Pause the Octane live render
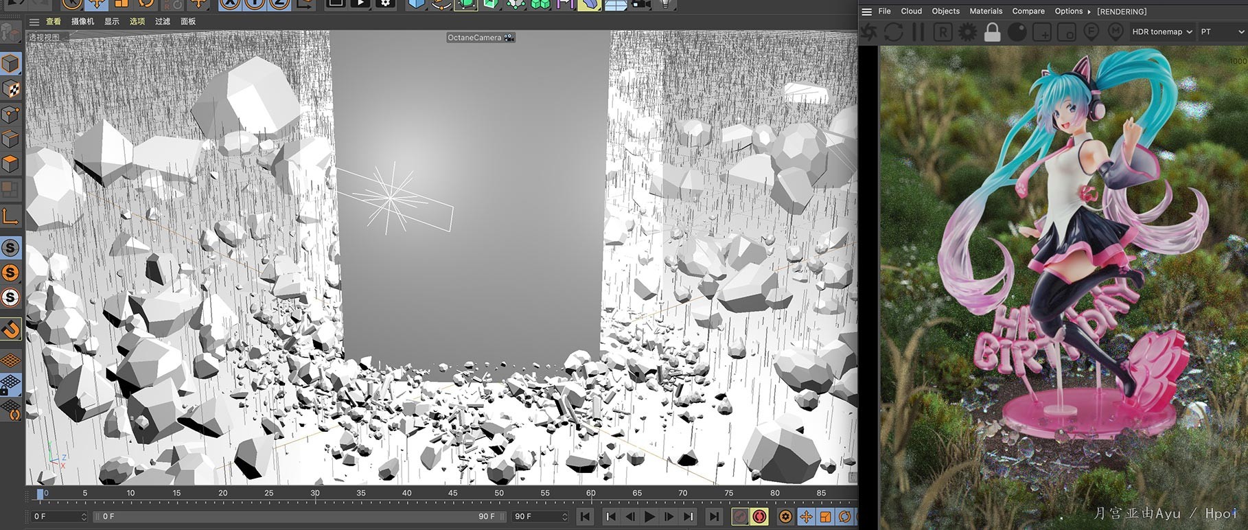Screen dimensions: 1248x530 point(918,32)
